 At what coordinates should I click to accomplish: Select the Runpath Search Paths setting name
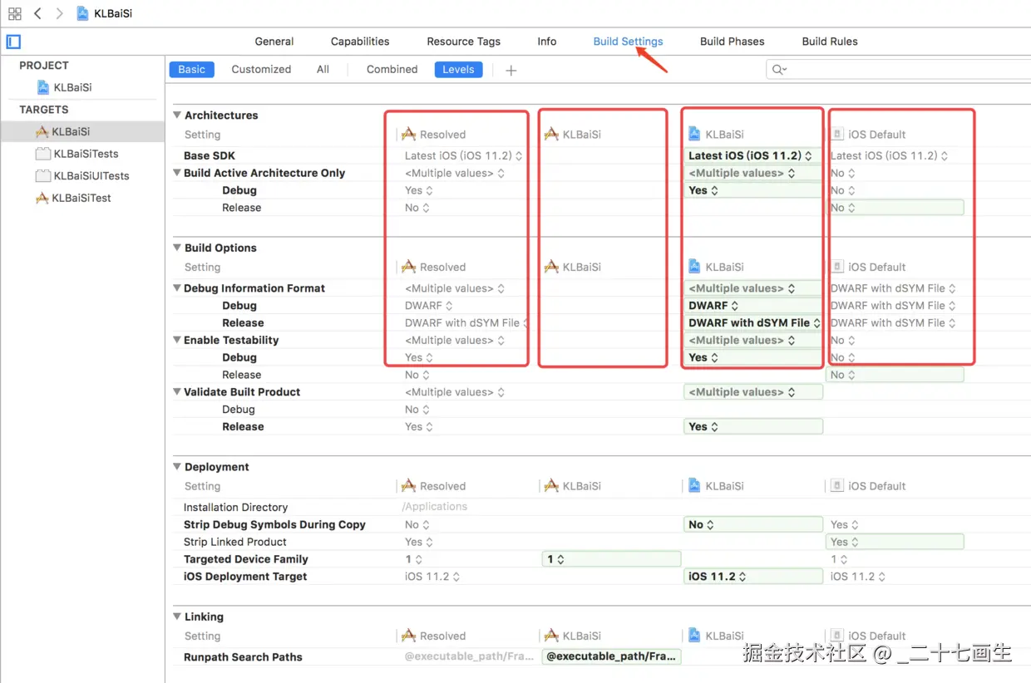pos(243,656)
